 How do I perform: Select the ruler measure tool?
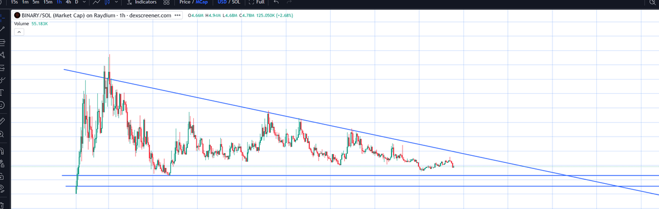[3, 120]
